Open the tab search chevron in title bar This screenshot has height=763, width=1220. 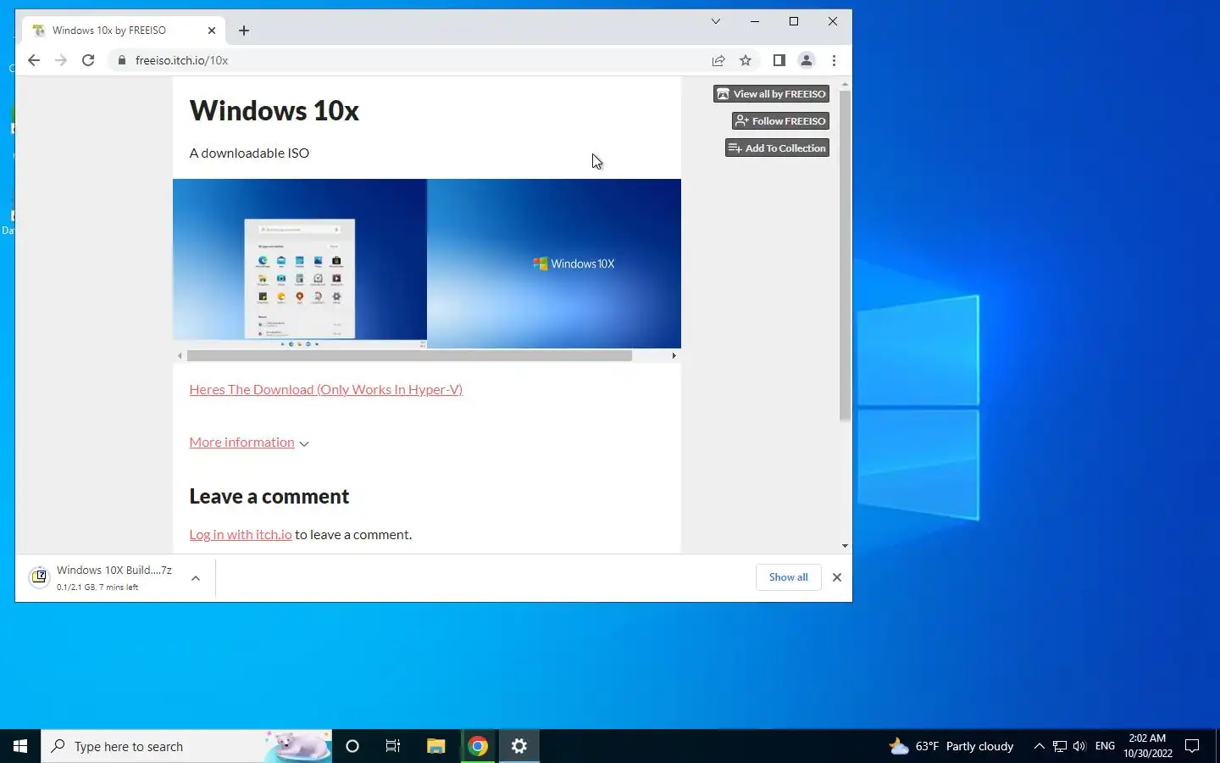(716, 21)
